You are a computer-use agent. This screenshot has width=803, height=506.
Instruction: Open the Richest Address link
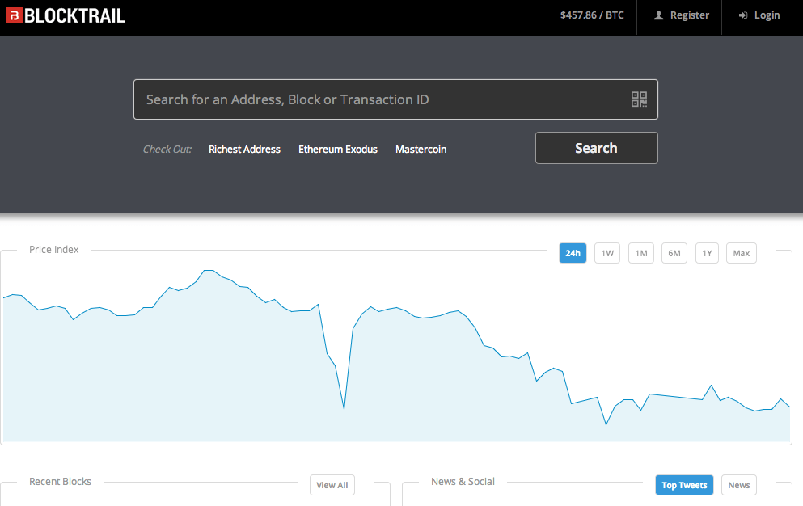[x=244, y=150]
